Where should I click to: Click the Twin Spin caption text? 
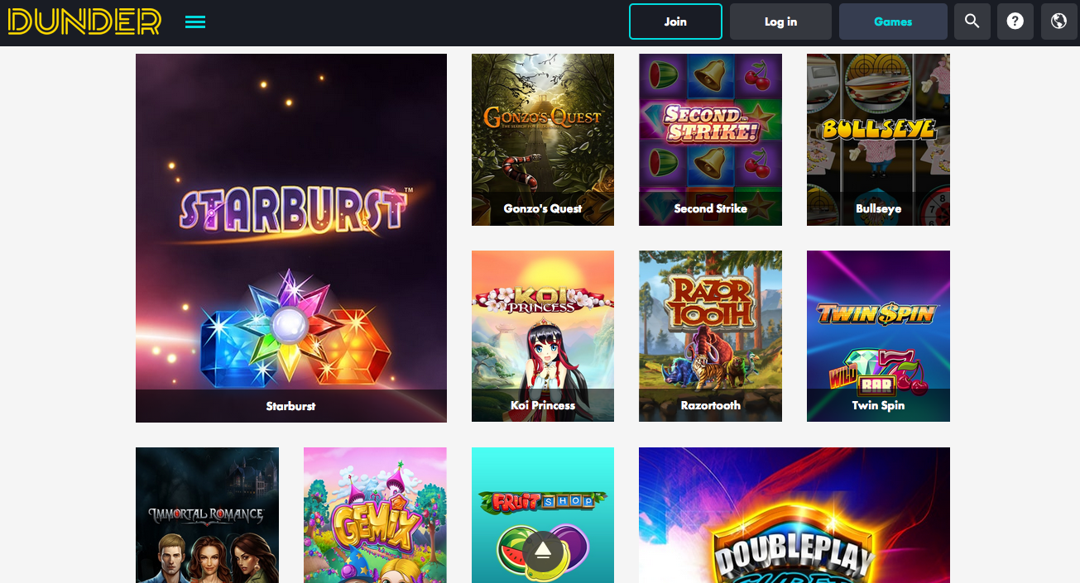tap(878, 405)
